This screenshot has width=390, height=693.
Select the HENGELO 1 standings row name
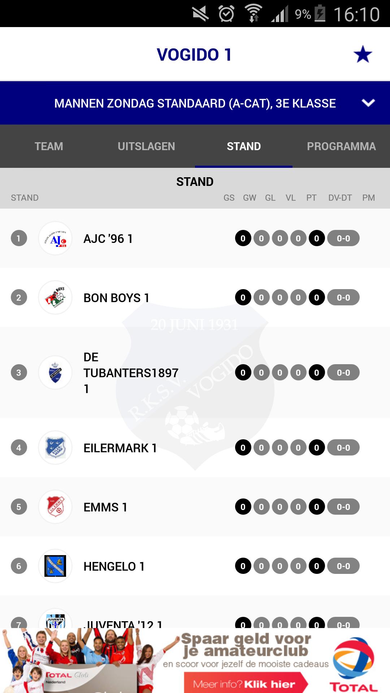coord(114,566)
